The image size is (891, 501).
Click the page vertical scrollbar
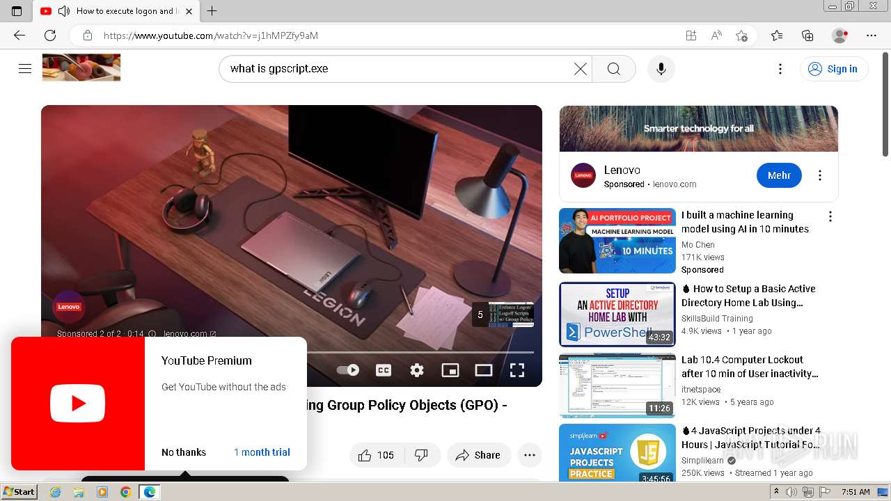[x=885, y=104]
